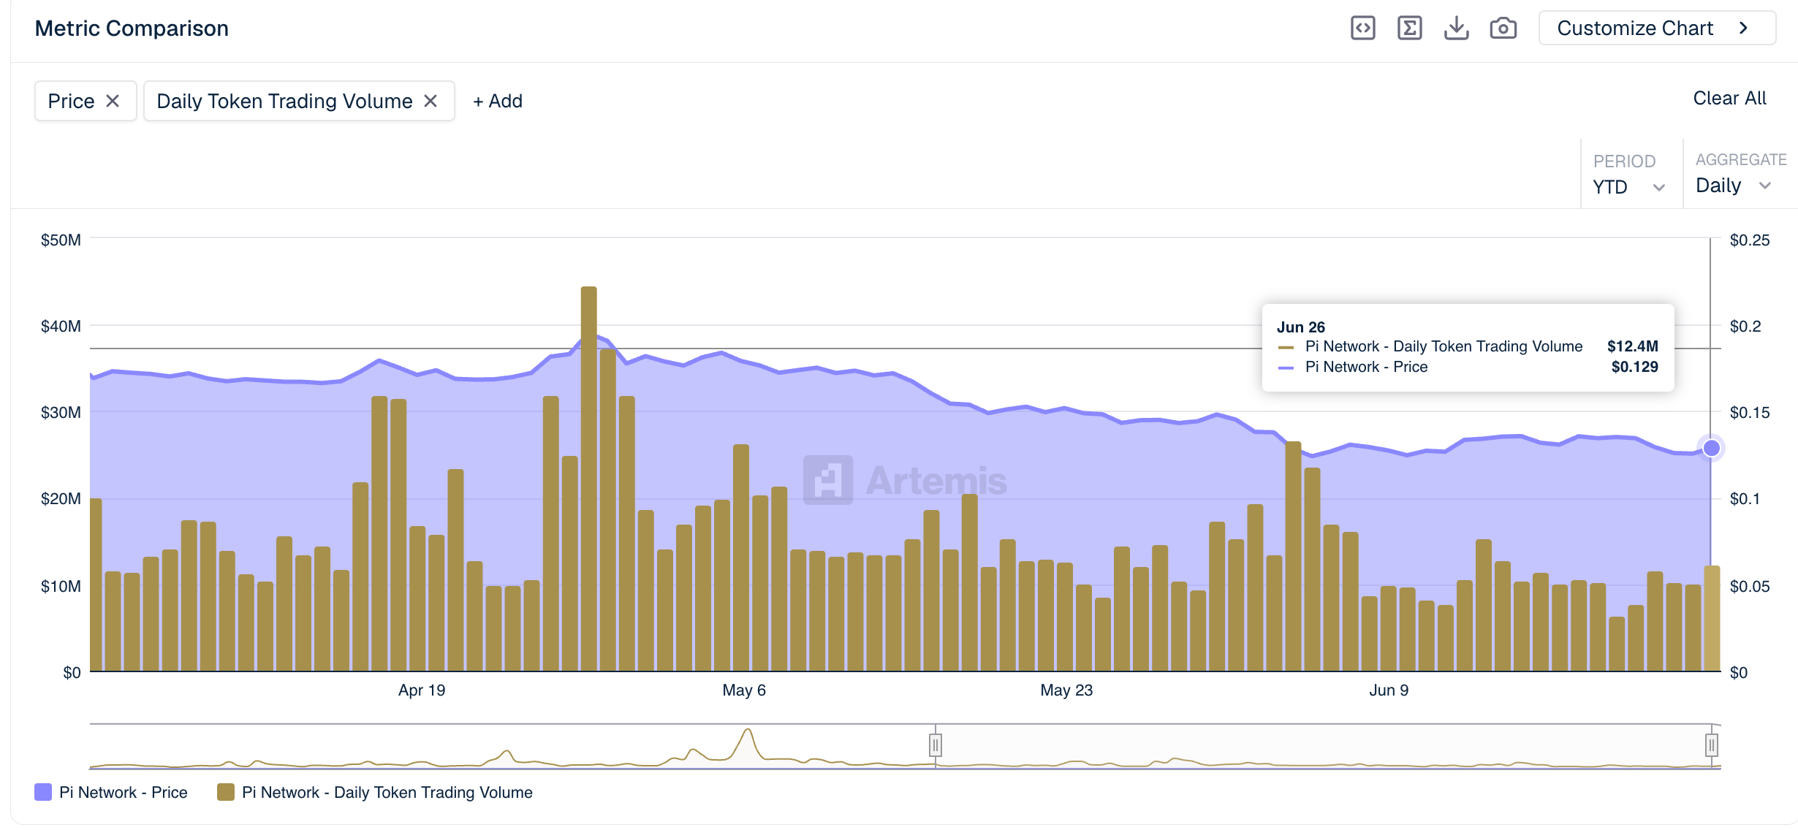The width and height of the screenshot is (1798, 830).
Task: Click the $30M left axis label
Action: pos(61,413)
